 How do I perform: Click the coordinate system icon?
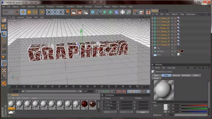point(67,12)
